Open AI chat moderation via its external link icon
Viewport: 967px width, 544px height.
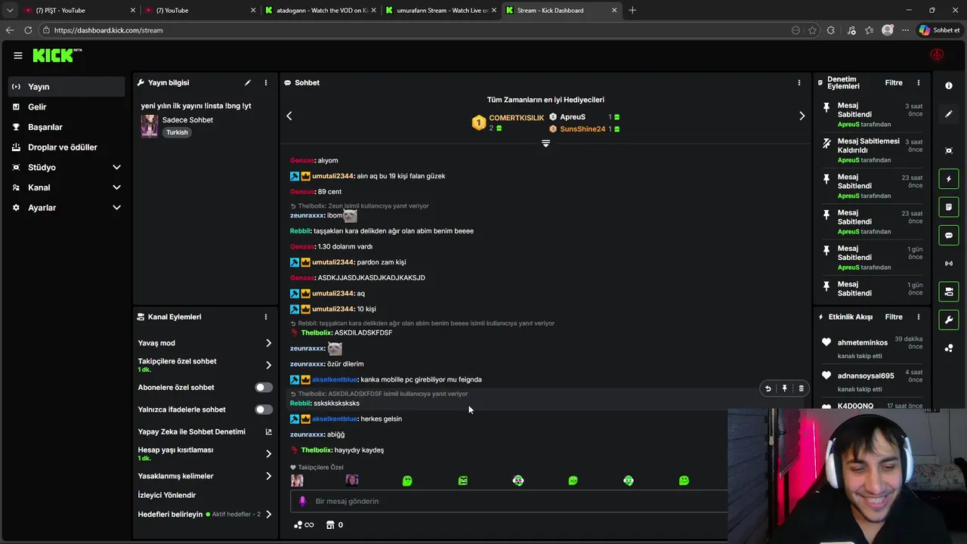268,431
